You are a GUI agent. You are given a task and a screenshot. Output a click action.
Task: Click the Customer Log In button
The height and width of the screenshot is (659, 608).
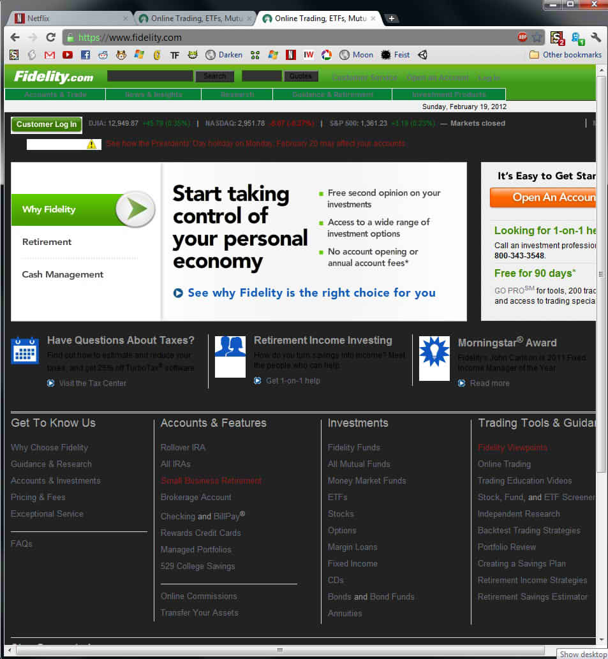pos(47,124)
